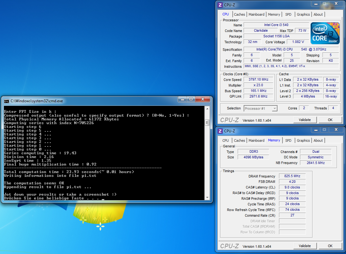Open Graphics tab in upper CPU-Z window
The image size is (346, 254).
pos(303,14)
